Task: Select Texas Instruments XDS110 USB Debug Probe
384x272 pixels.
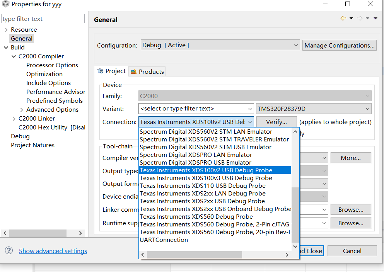Action: [x=202, y=186]
